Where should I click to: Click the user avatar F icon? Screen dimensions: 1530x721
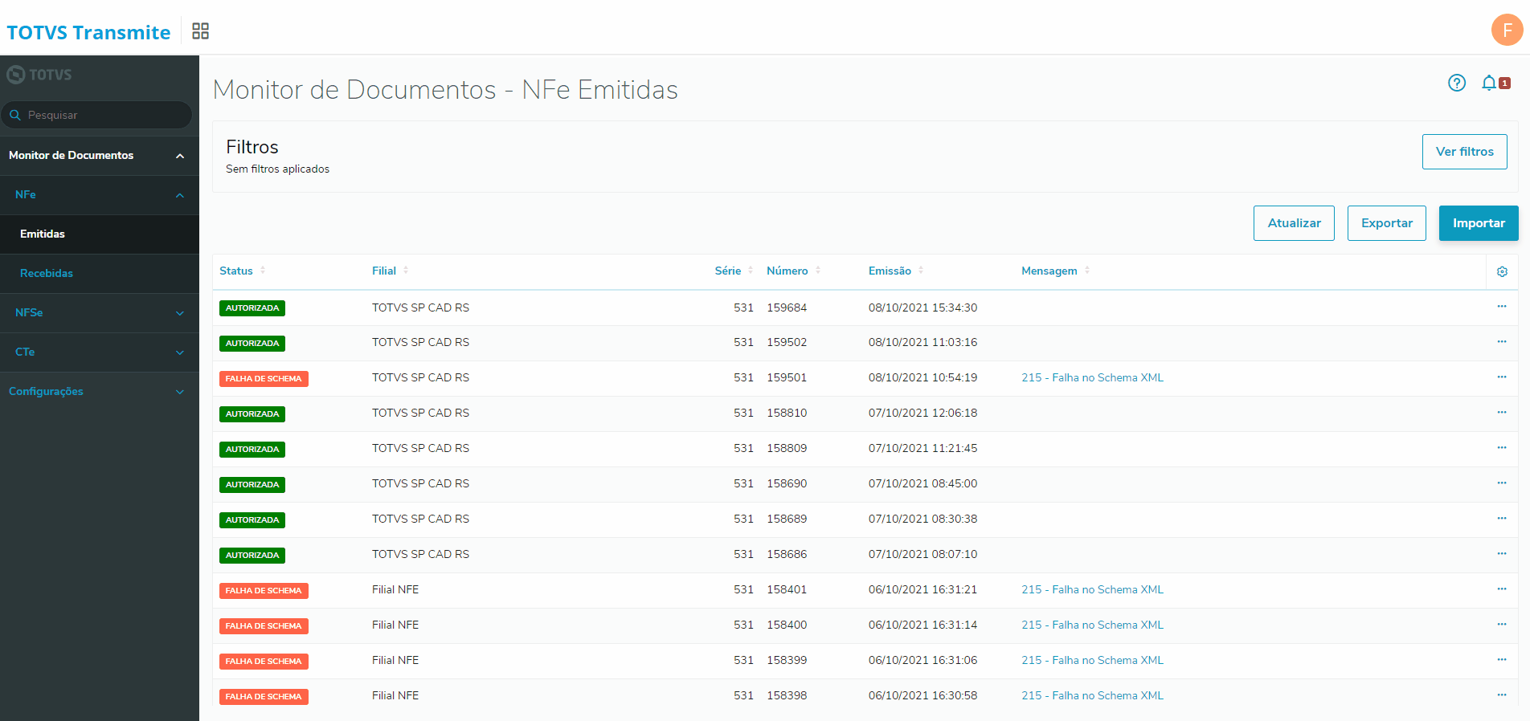[x=1507, y=31]
